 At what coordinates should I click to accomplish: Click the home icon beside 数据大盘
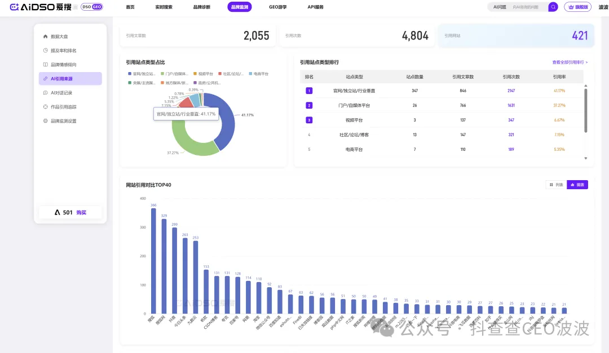[x=45, y=37]
